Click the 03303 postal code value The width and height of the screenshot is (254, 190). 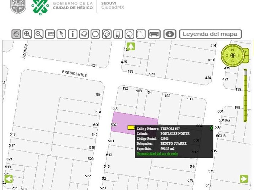164,139
